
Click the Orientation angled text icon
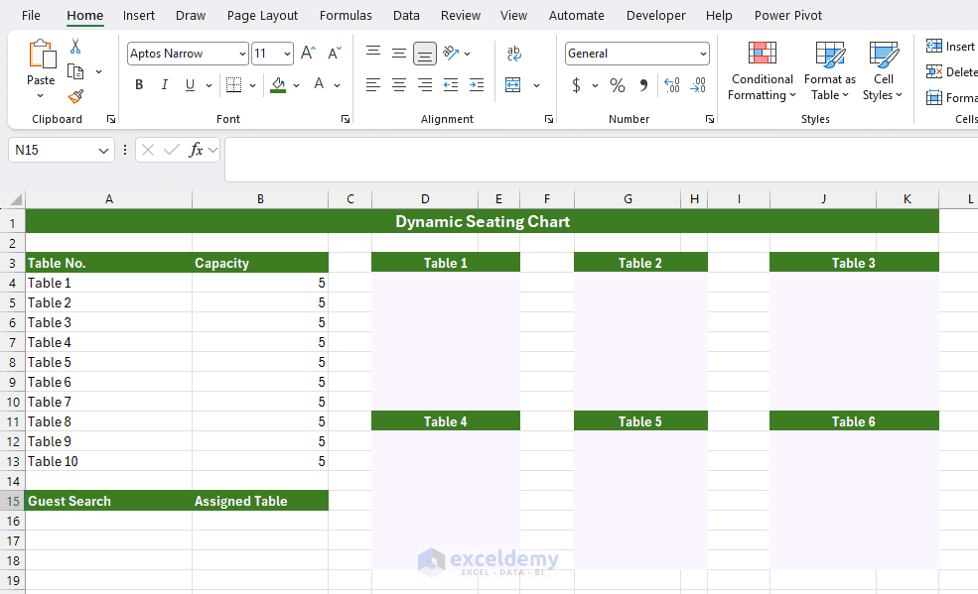pyautogui.click(x=451, y=53)
